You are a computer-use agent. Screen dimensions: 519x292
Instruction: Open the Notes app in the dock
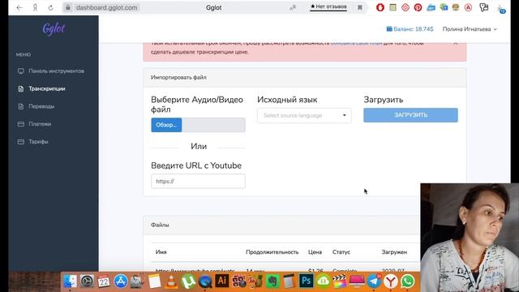154,281
